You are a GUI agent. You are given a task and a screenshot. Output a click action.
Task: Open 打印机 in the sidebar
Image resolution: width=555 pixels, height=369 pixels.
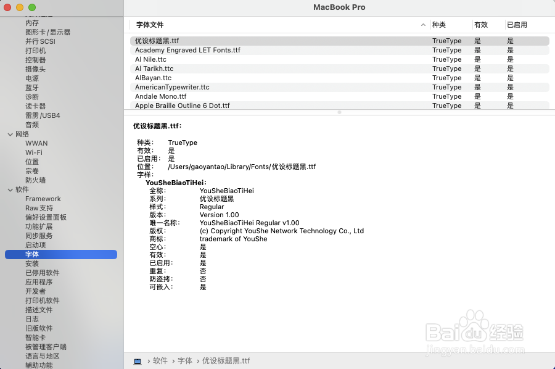[35, 51]
